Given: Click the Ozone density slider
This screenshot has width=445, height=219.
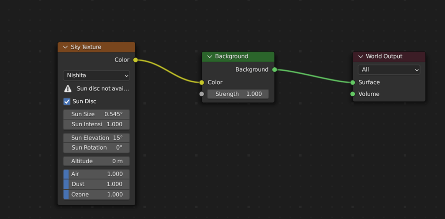Looking at the screenshot, I should click(96, 195).
